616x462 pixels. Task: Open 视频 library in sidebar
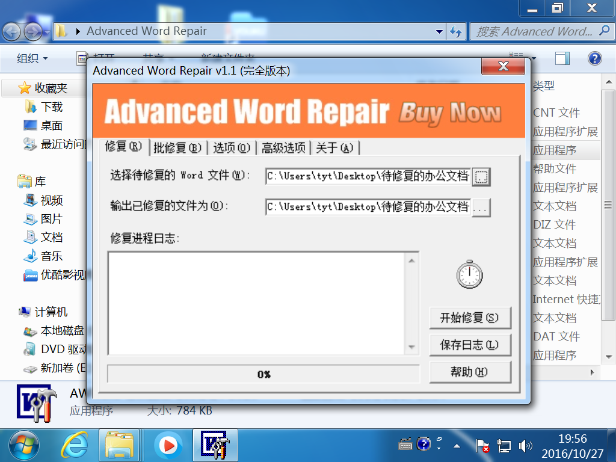click(x=44, y=200)
